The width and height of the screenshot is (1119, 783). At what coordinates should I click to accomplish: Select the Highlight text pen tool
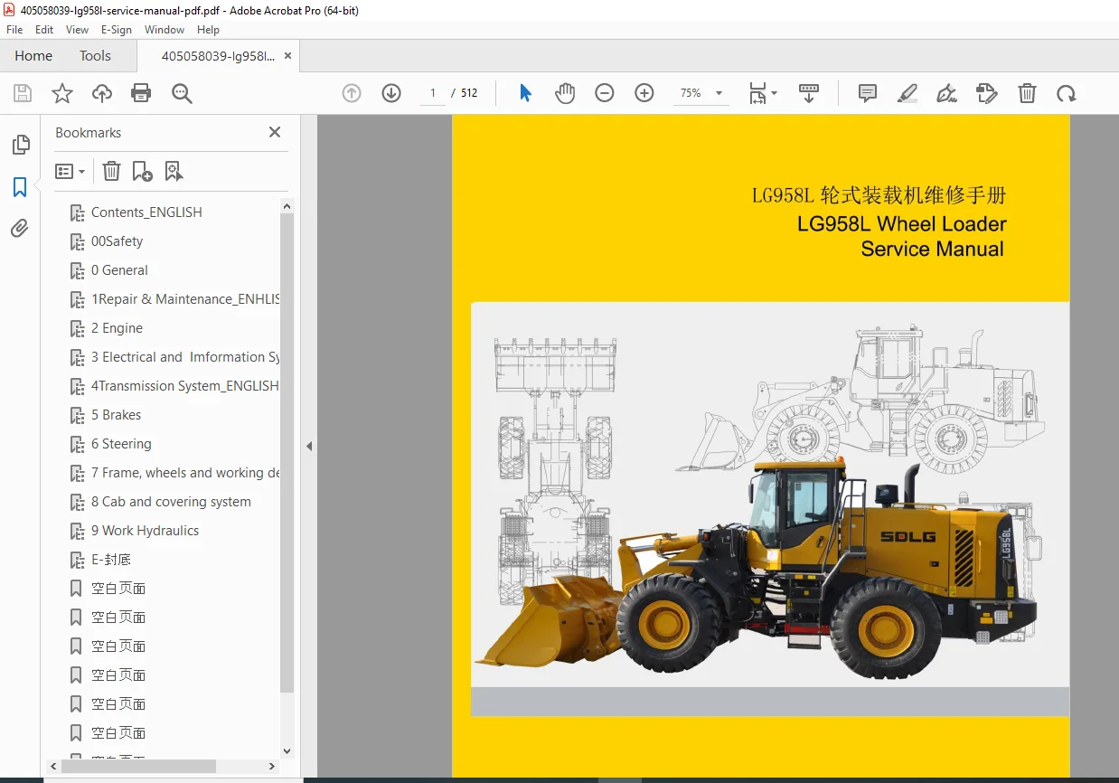point(907,93)
